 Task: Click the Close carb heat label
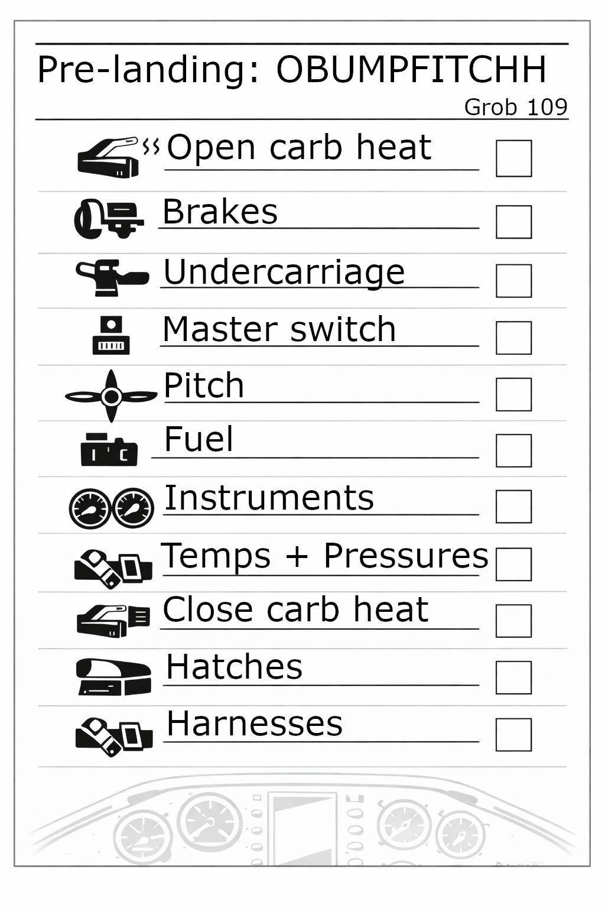click(295, 610)
